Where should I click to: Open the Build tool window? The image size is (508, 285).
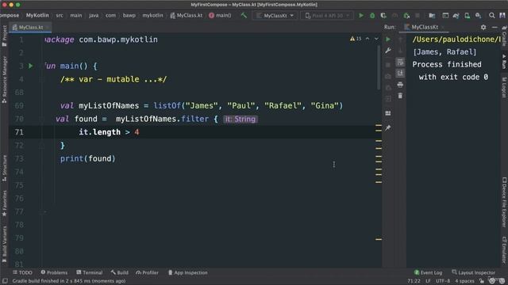120,272
